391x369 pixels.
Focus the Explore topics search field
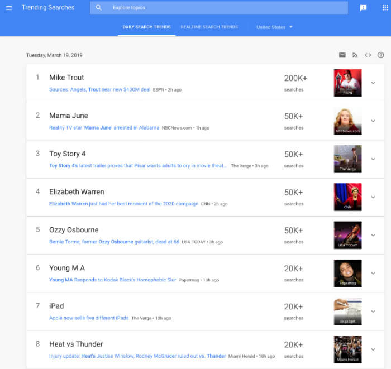(219, 8)
